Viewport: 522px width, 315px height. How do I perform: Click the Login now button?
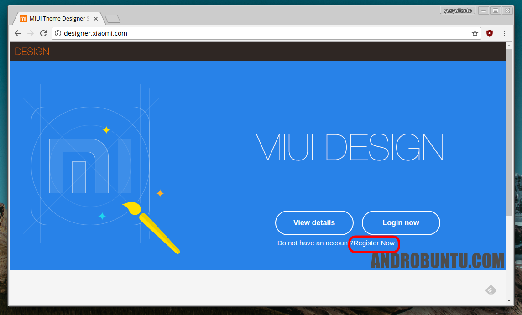tap(401, 222)
